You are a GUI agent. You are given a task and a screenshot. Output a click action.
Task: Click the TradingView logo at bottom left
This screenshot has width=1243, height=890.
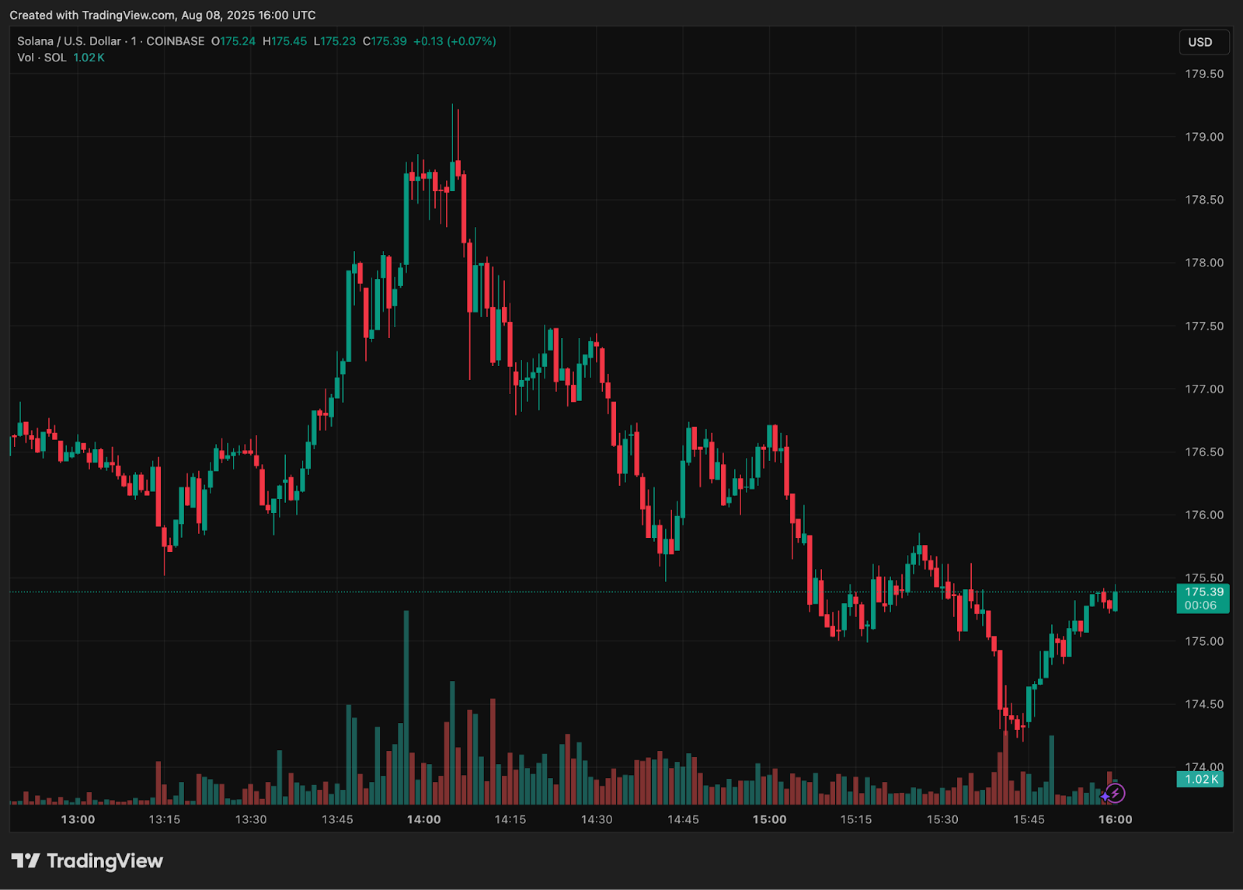(87, 860)
